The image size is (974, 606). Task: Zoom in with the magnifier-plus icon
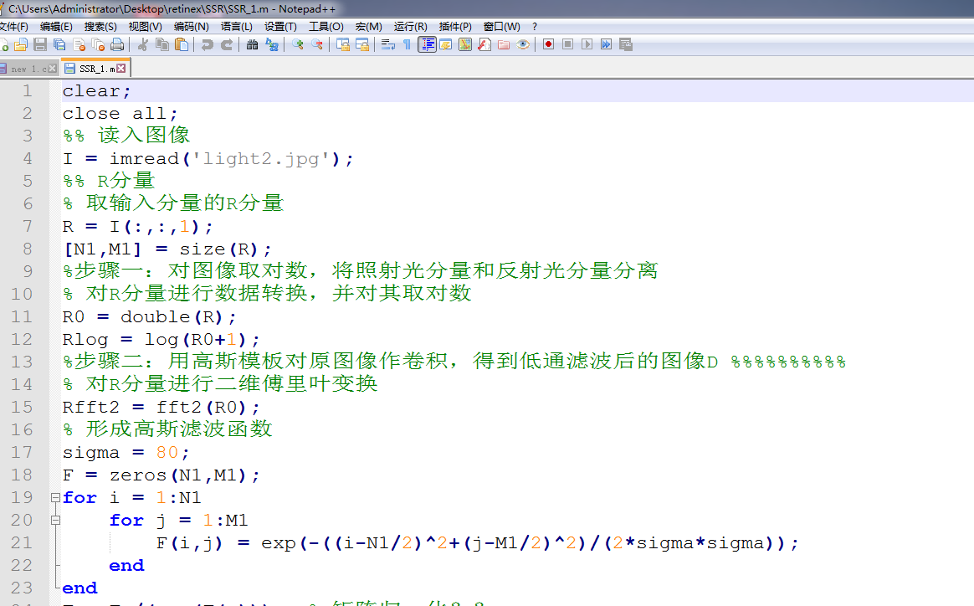[x=299, y=44]
